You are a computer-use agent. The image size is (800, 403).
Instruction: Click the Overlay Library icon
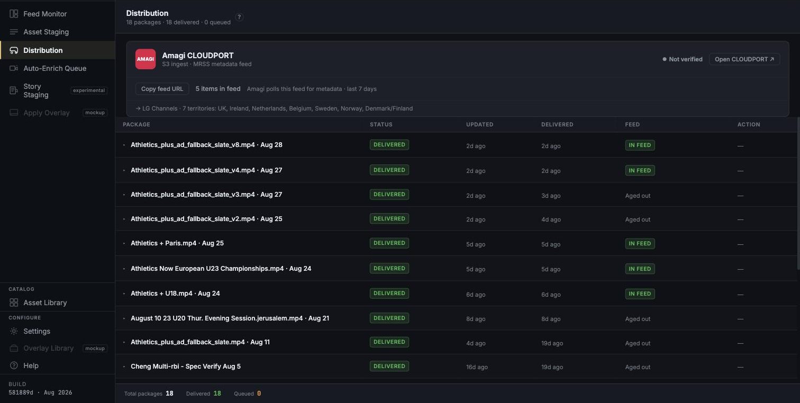(x=14, y=349)
